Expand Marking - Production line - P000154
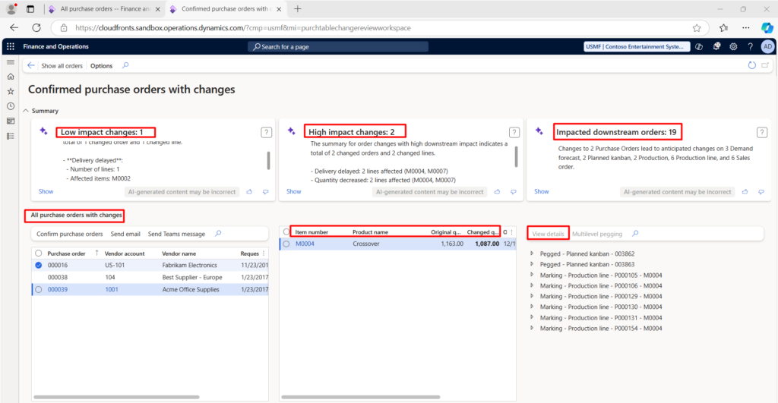Viewport: 778px width, 403px height. pos(532,328)
